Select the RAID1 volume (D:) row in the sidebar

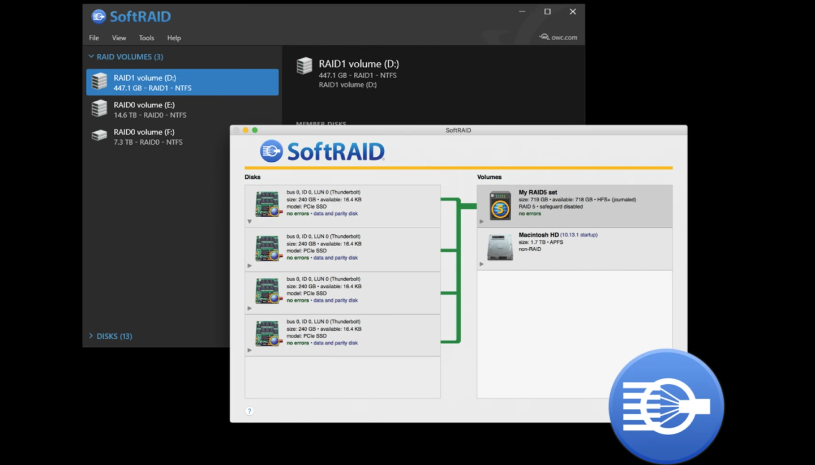182,83
